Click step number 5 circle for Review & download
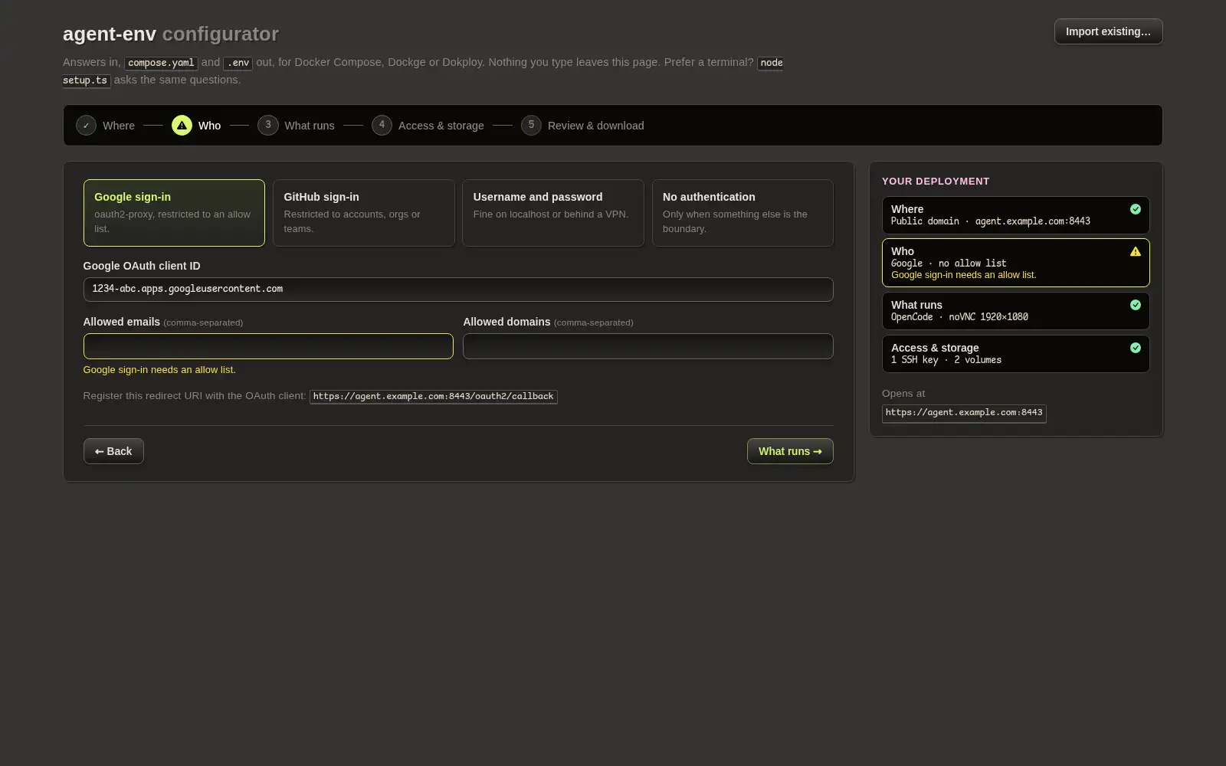1226x766 pixels. (531, 125)
